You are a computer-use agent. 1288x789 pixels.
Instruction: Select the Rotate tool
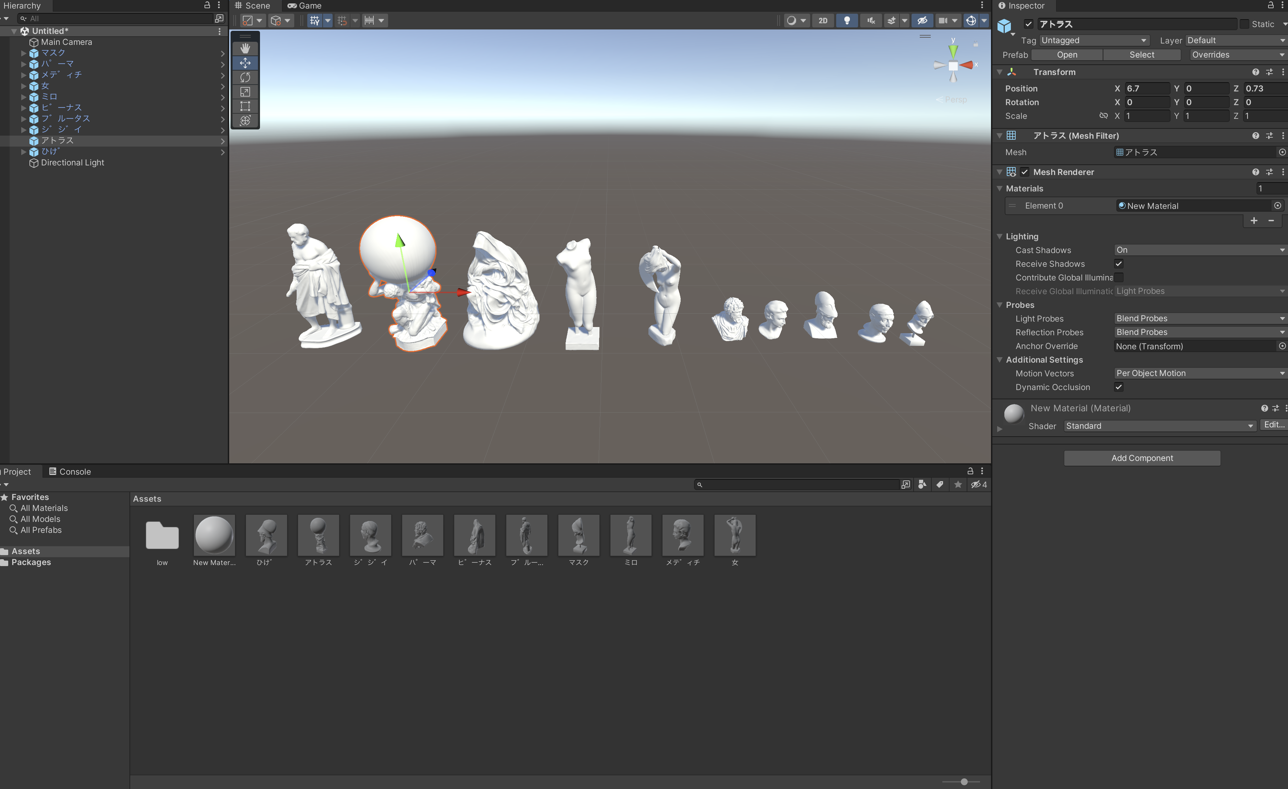tap(245, 77)
